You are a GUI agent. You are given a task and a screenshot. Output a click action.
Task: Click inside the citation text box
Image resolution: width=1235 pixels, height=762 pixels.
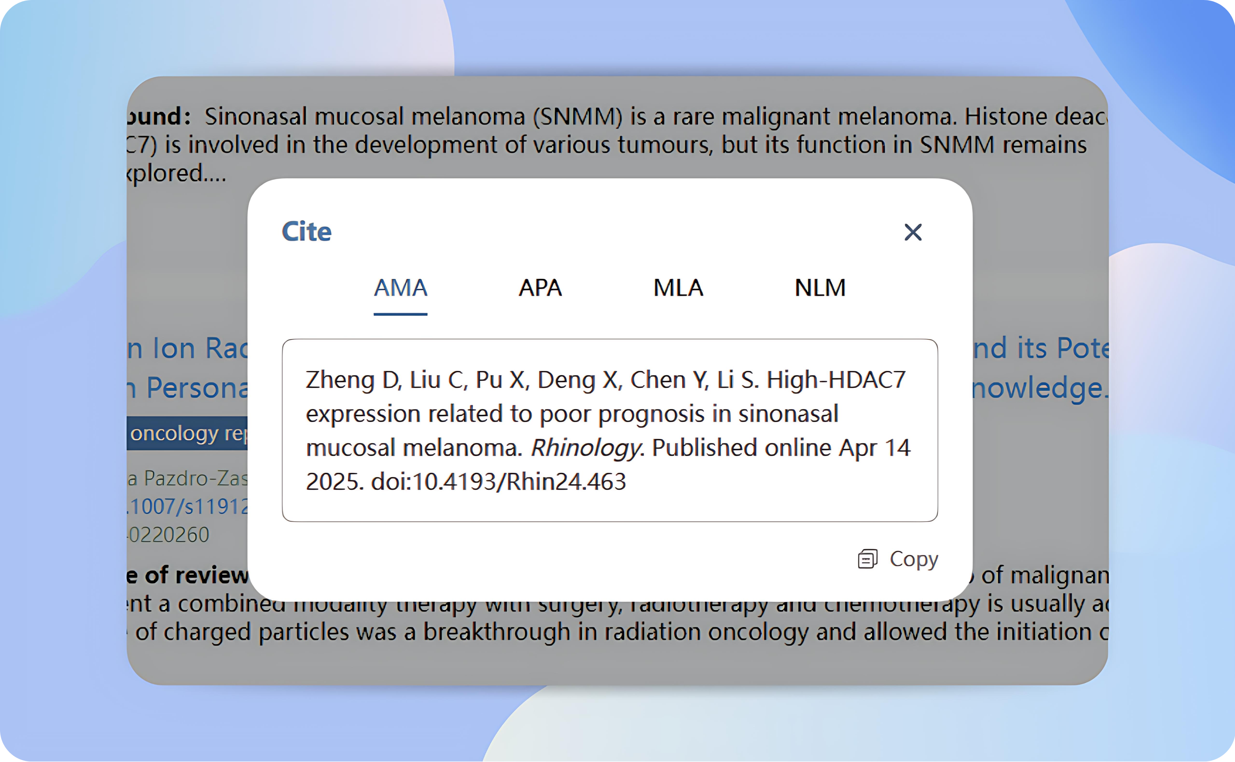pos(610,430)
